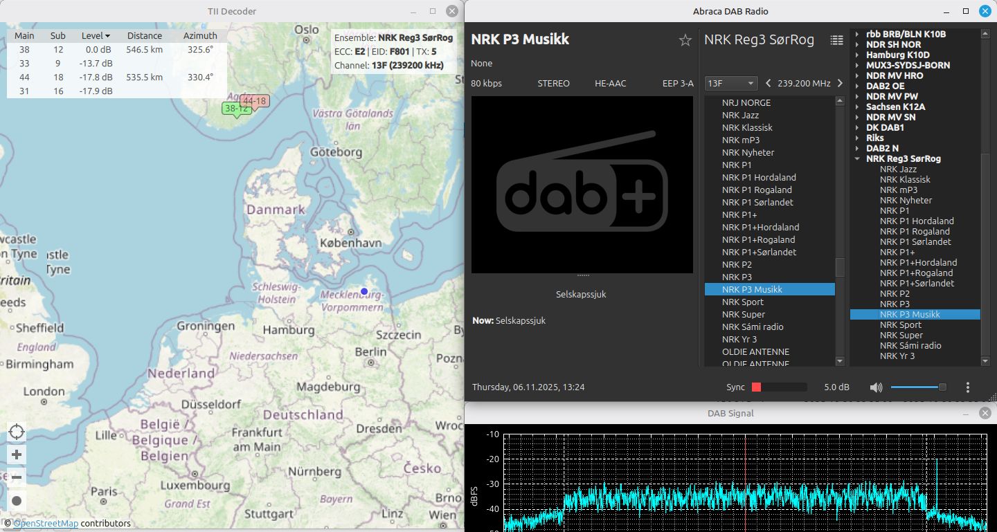Open the three-dot application menu
The height and width of the screenshot is (532, 997).
tap(968, 387)
